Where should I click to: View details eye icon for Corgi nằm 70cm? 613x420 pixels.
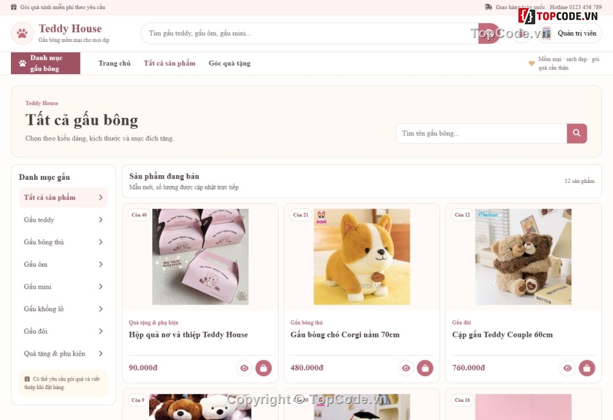coord(406,368)
